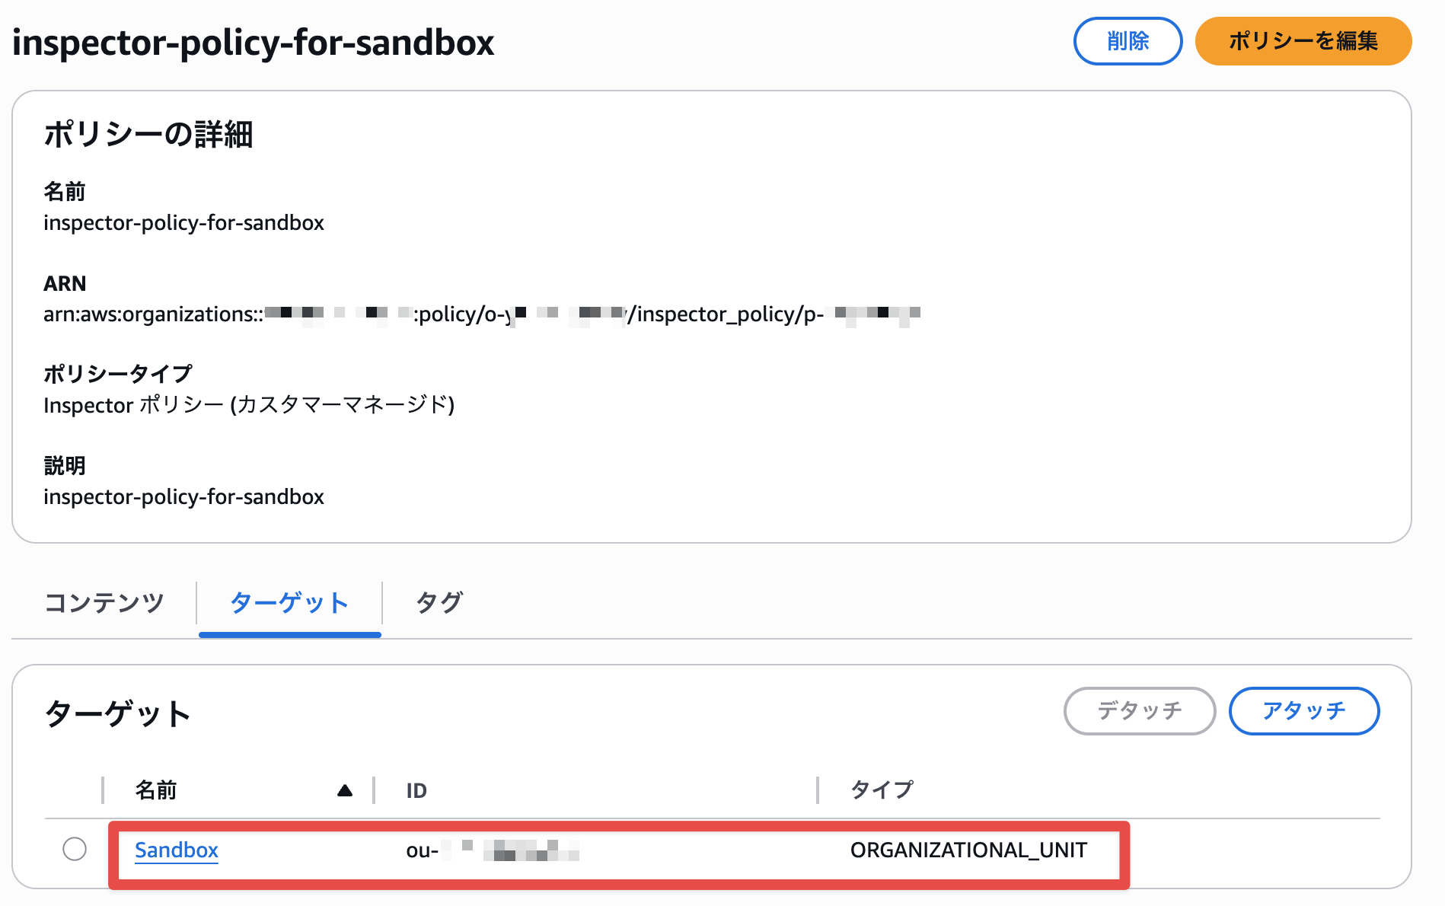Click the policy ARN value text
Screen dimensions: 1445x906
click(x=481, y=314)
